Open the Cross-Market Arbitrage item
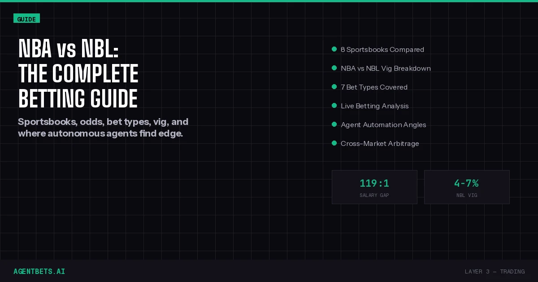The width and height of the screenshot is (538, 282). coord(380,144)
